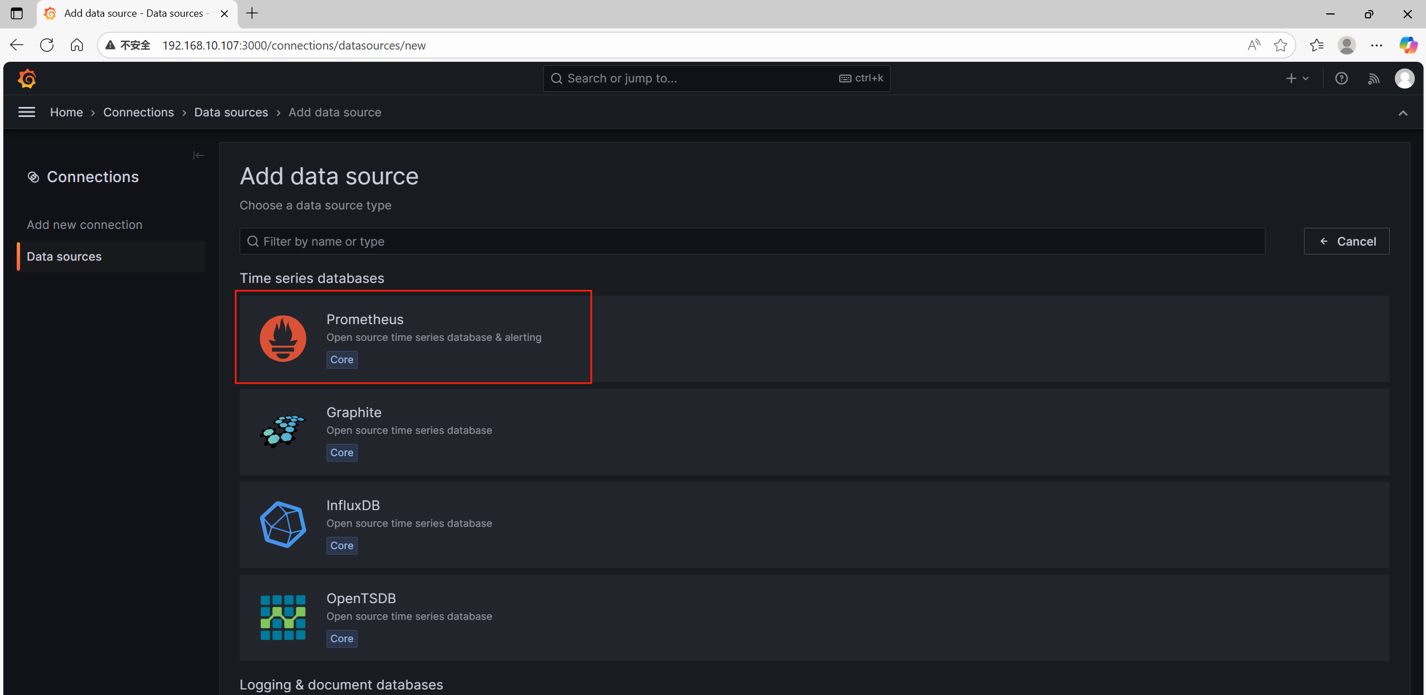Click the not secure warning icon
Viewport: 1426px width, 695px height.
pos(110,45)
